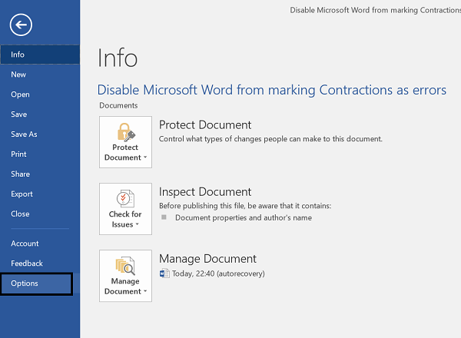Click the Manage Document magnifier icon
Image resolution: width=461 pixels, height=338 pixels.
125,266
